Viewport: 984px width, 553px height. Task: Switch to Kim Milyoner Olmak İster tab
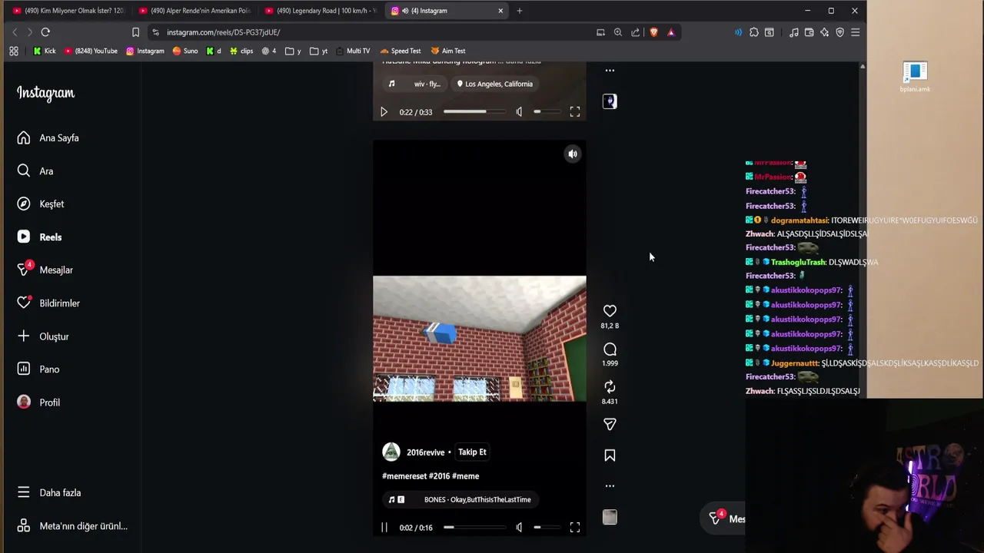tap(68, 11)
